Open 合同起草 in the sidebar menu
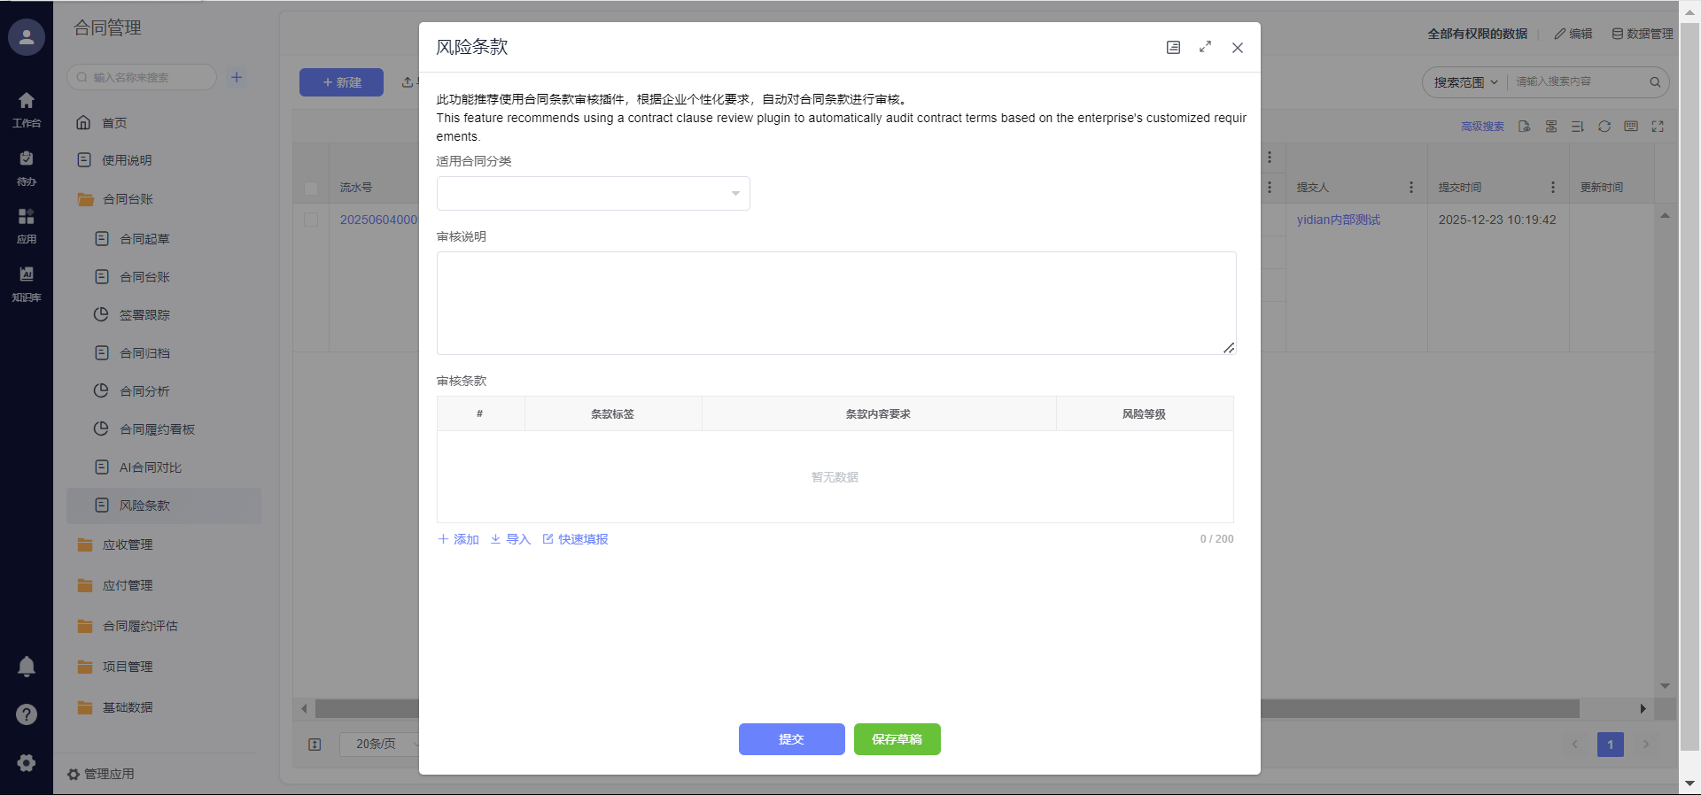The image size is (1701, 795). tap(144, 239)
